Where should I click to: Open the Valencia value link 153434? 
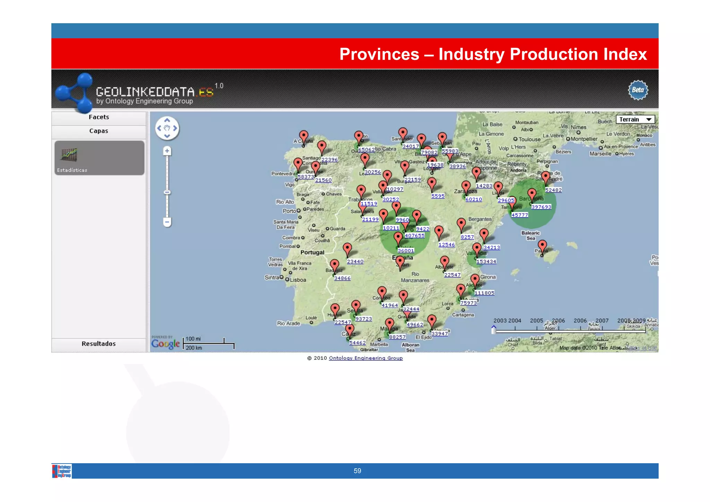(486, 262)
